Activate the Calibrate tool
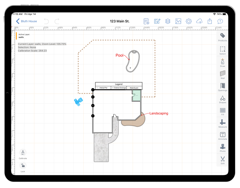The image size is (240, 188). 23,152
